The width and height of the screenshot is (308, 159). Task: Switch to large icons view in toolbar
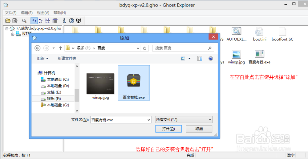click(34, 21)
